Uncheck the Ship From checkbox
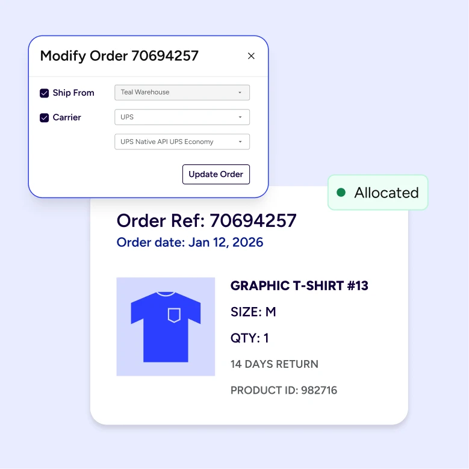Viewport: 469px width, 469px height. tap(45, 93)
